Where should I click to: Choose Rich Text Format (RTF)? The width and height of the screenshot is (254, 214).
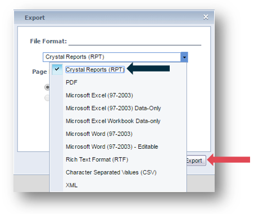point(97,159)
